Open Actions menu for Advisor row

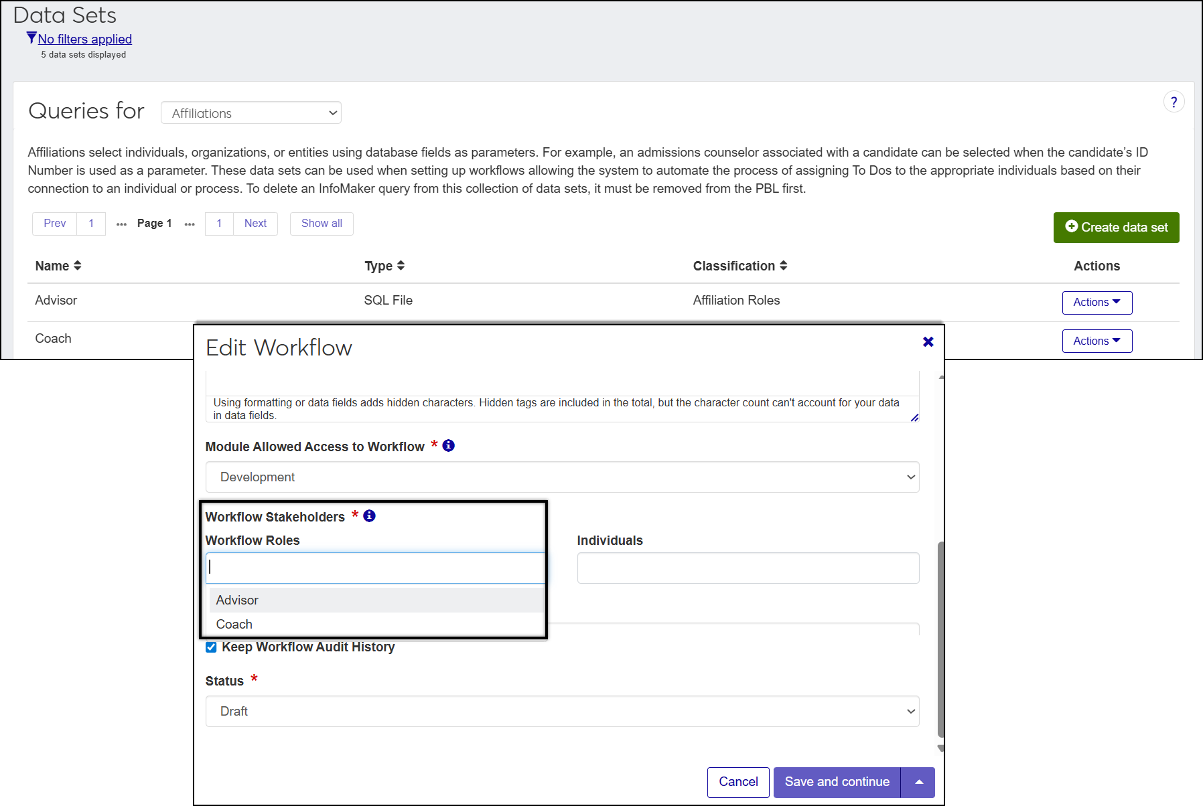tap(1096, 303)
